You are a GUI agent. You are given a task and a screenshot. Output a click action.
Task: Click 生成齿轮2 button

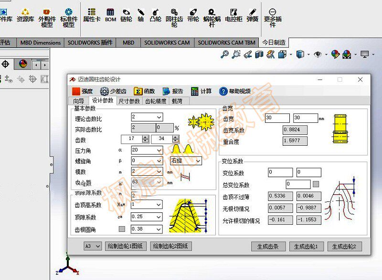point(344,247)
